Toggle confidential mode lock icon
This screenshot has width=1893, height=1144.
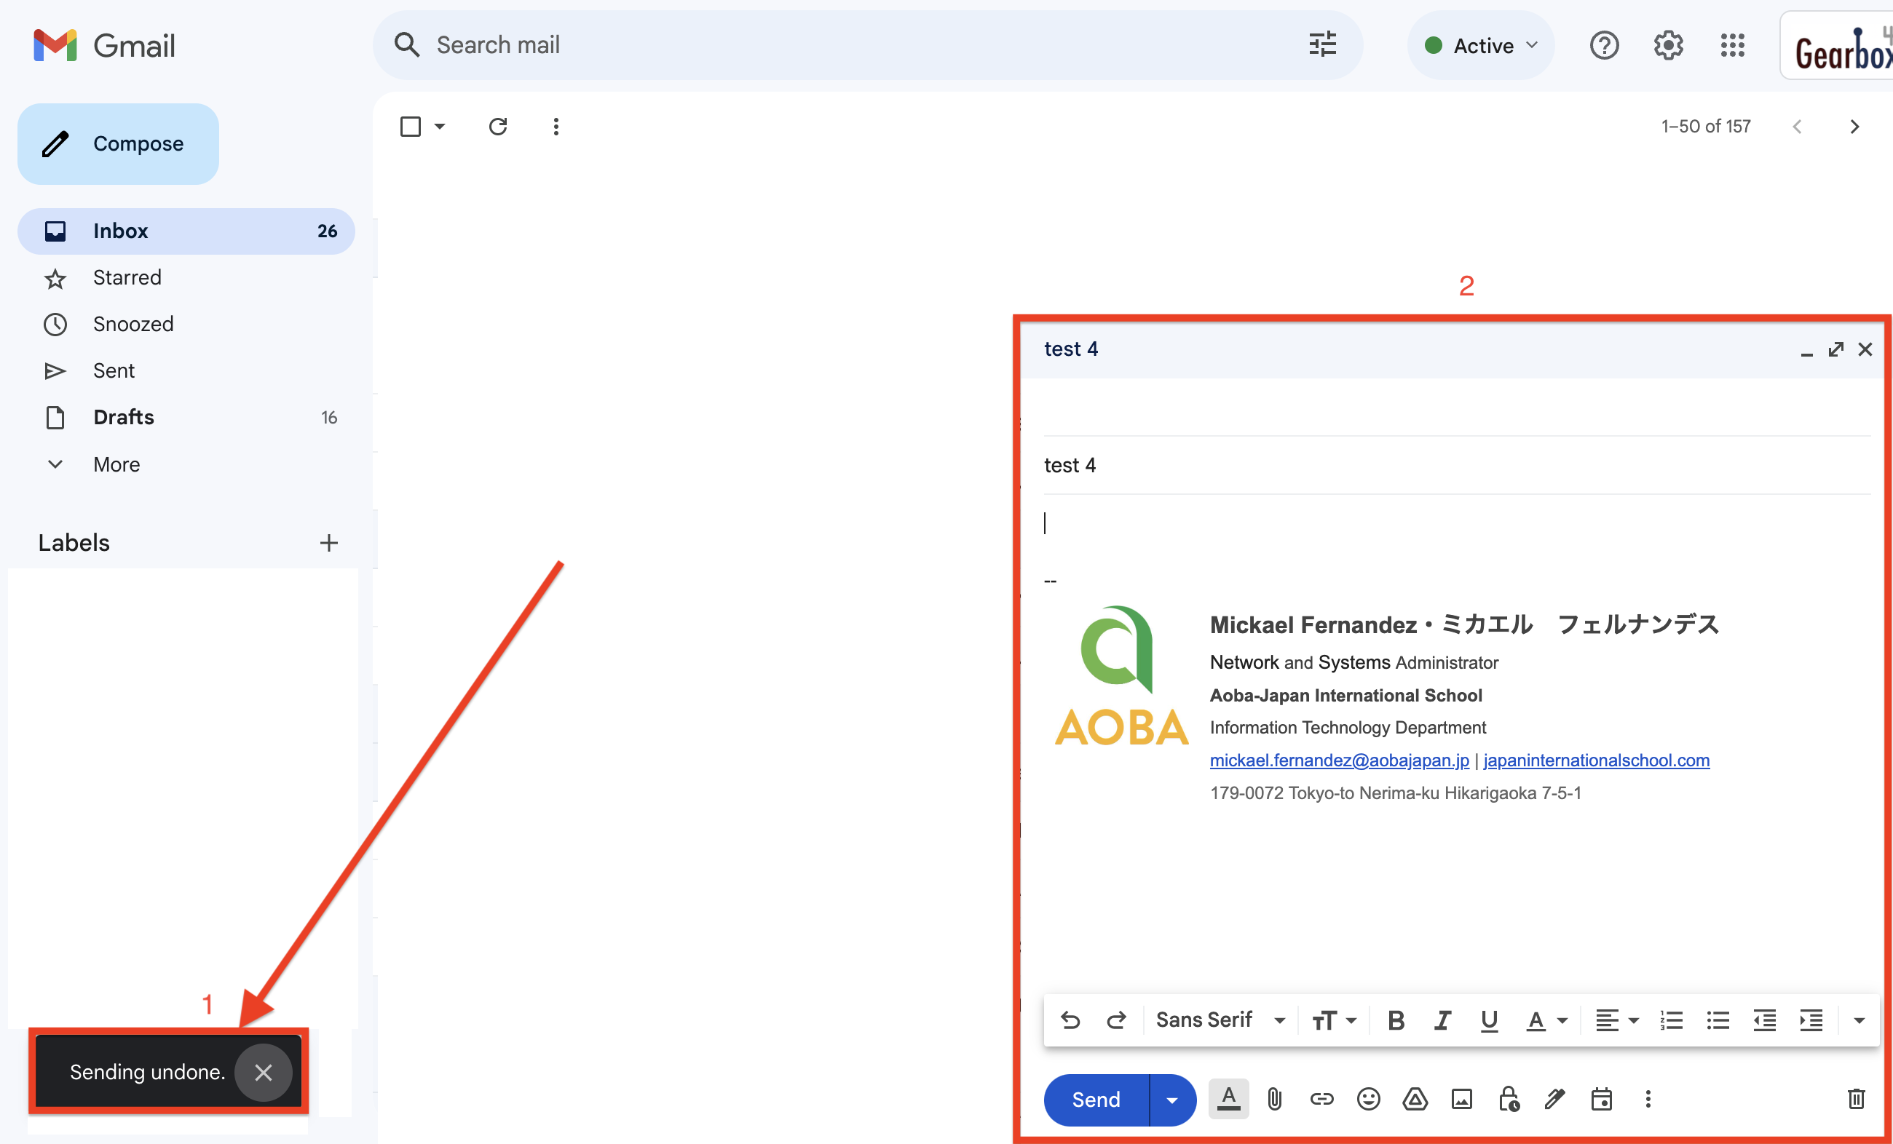pos(1509,1100)
